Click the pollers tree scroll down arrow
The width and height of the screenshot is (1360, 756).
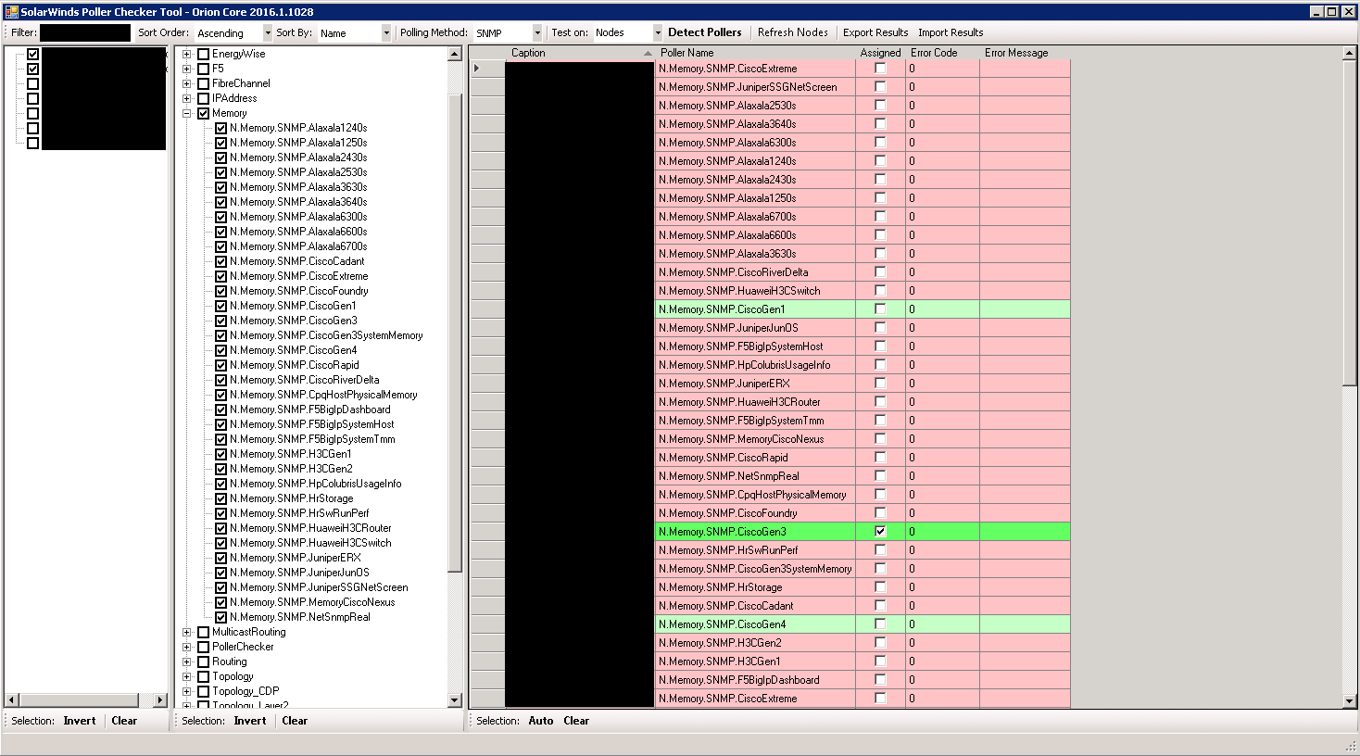455,700
